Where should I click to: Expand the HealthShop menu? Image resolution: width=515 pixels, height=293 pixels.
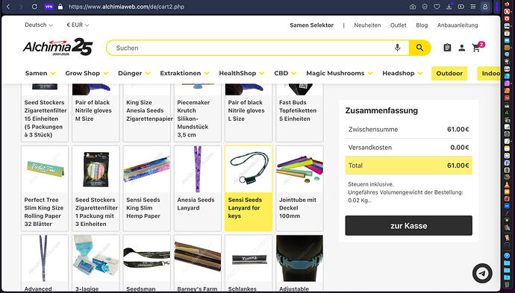(x=242, y=73)
